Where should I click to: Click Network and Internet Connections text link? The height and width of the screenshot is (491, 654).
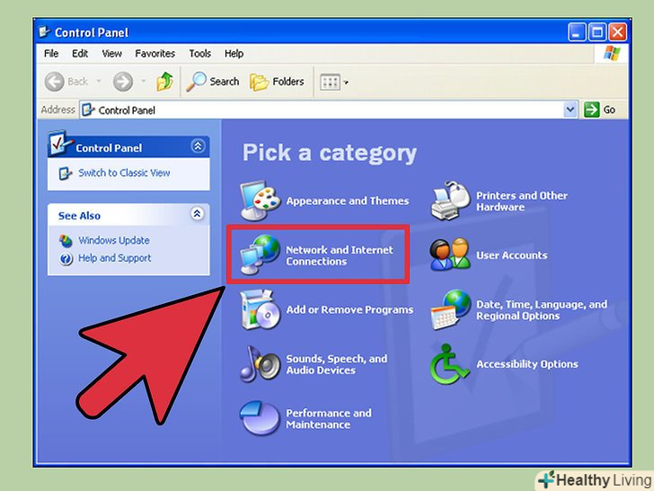point(339,255)
